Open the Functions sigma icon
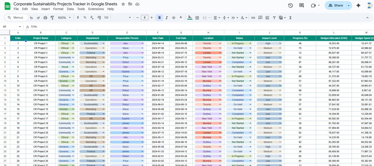Image resolution: width=374 pixels, height=166 pixels. point(290,18)
